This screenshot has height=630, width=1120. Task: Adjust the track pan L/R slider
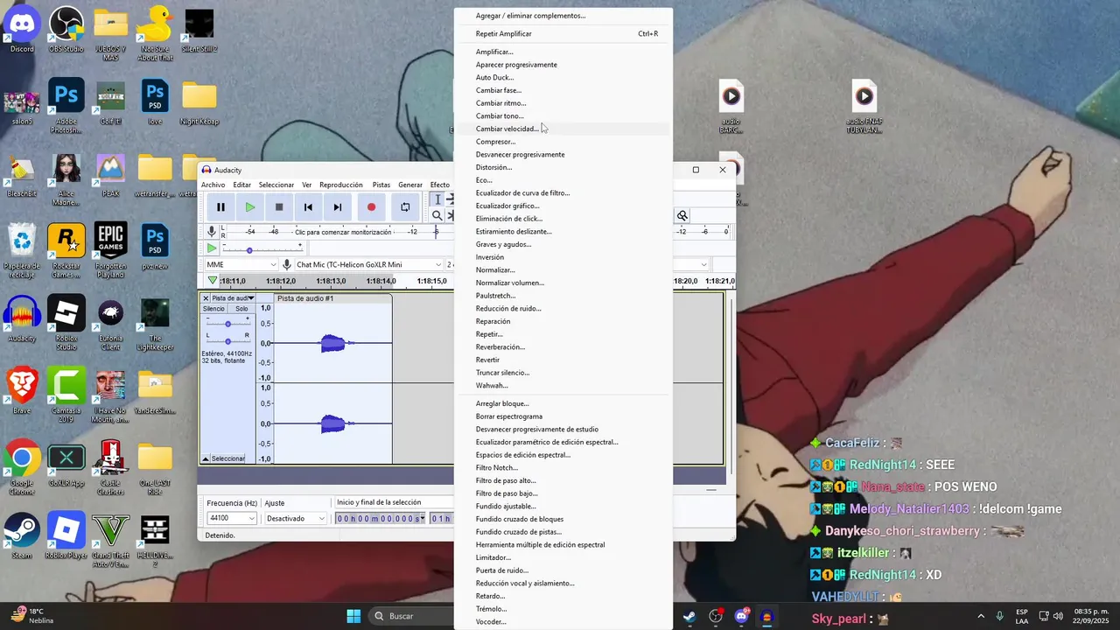click(x=227, y=340)
